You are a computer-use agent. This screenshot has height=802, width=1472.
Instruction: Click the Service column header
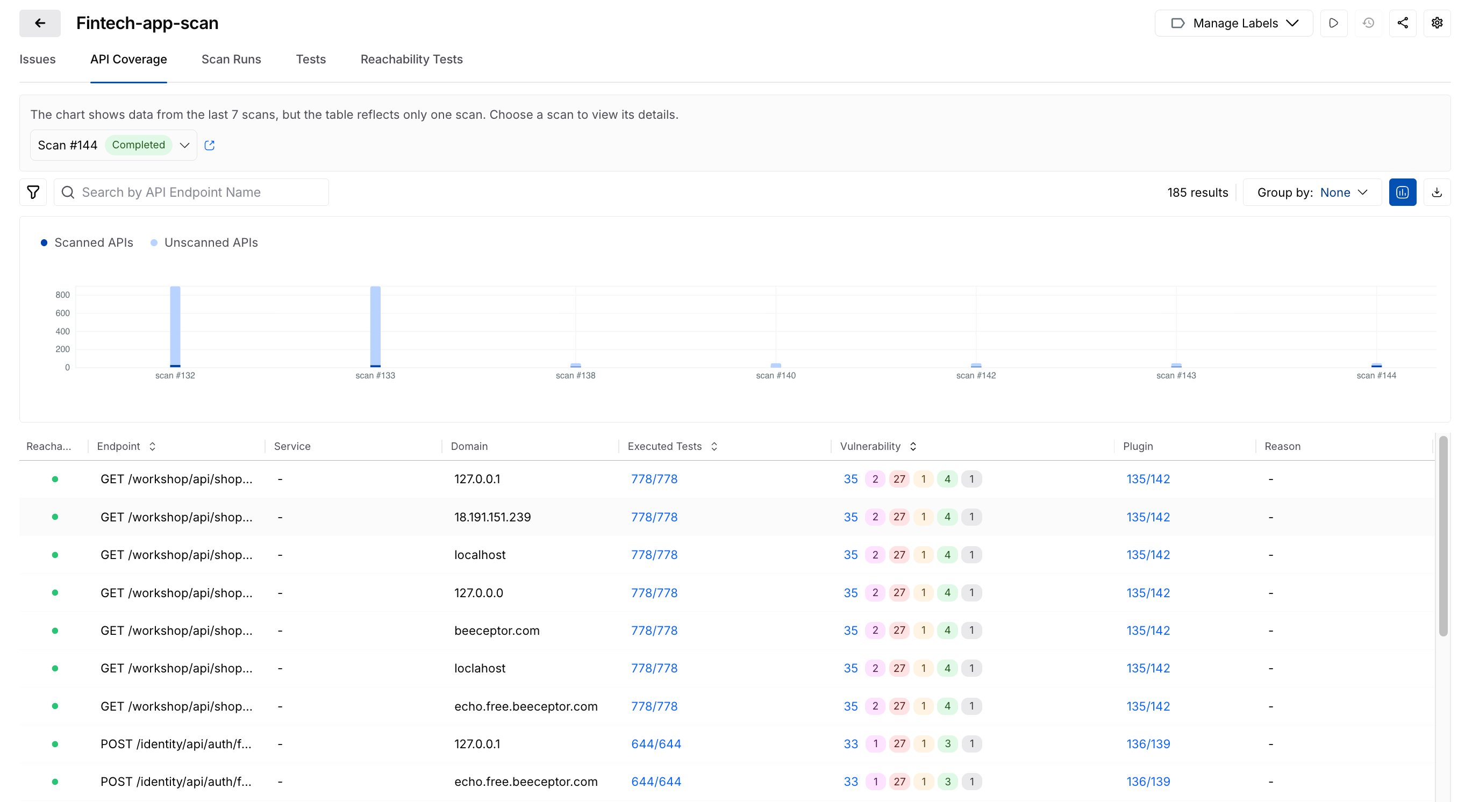tap(292, 446)
